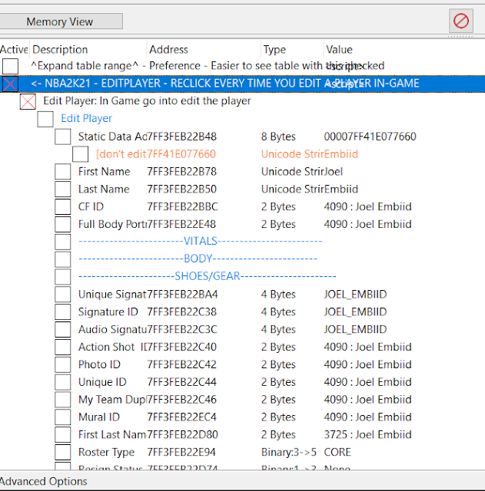Click the Mural ID description
The height and width of the screenshot is (491, 485).
pos(99,417)
